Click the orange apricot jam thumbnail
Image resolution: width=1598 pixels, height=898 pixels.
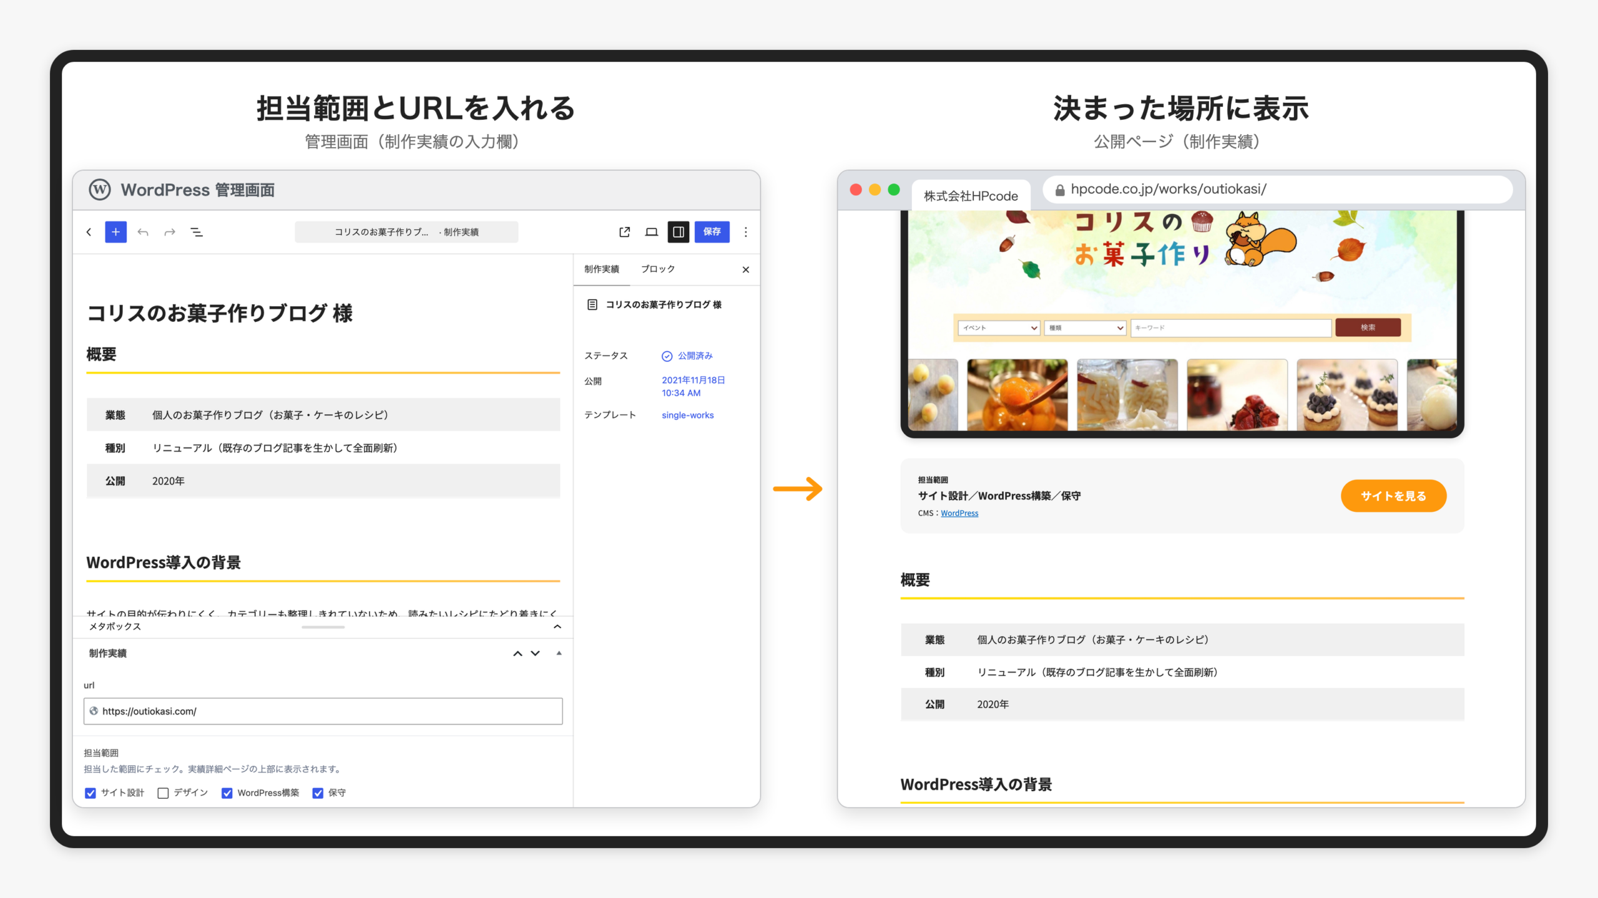(x=1017, y=395)
